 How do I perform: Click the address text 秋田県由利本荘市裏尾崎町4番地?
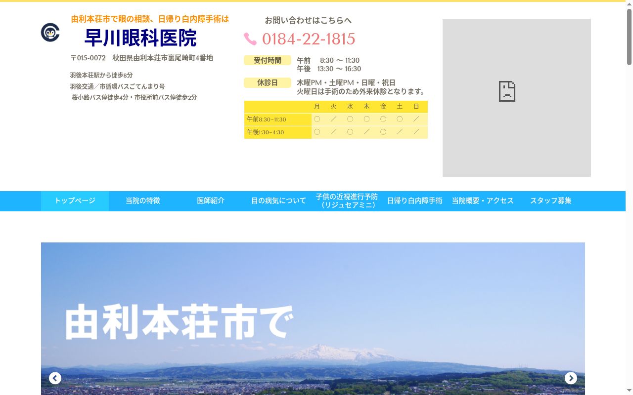click(x=163, y=58)
